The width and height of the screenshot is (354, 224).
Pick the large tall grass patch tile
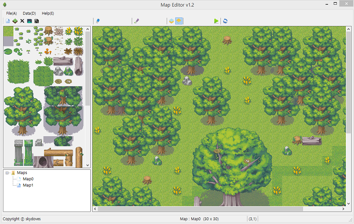click(x=18, y=71)
